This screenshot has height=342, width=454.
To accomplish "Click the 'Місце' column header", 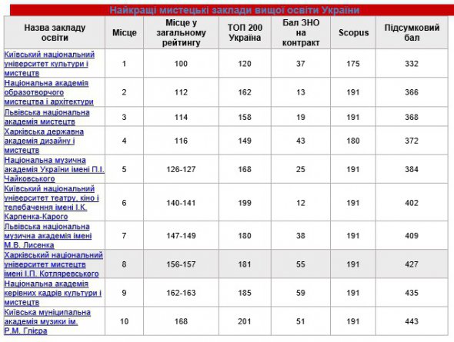I will [x=124, y=32].
